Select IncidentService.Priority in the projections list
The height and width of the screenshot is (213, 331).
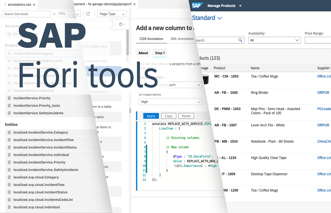click(x=32, y=98)
